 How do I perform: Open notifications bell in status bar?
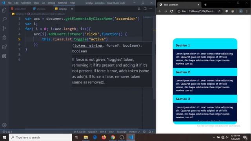151,132
